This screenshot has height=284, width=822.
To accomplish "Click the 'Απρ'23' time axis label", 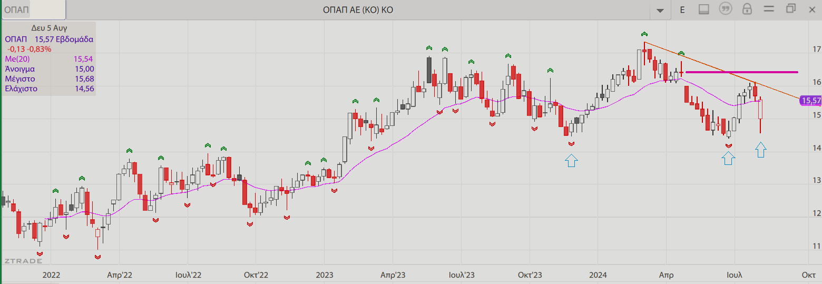I will [393, 275].
